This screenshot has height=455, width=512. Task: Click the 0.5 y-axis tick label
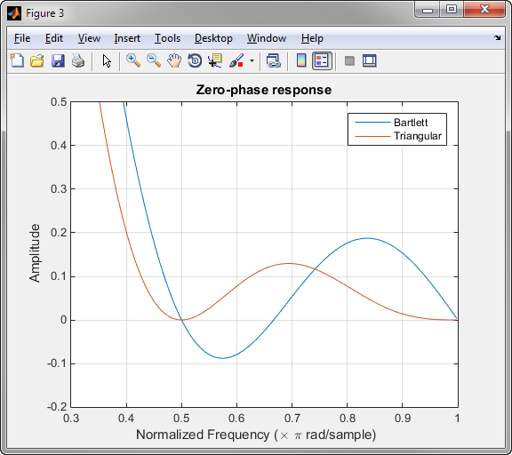click(x=59, y=102)
